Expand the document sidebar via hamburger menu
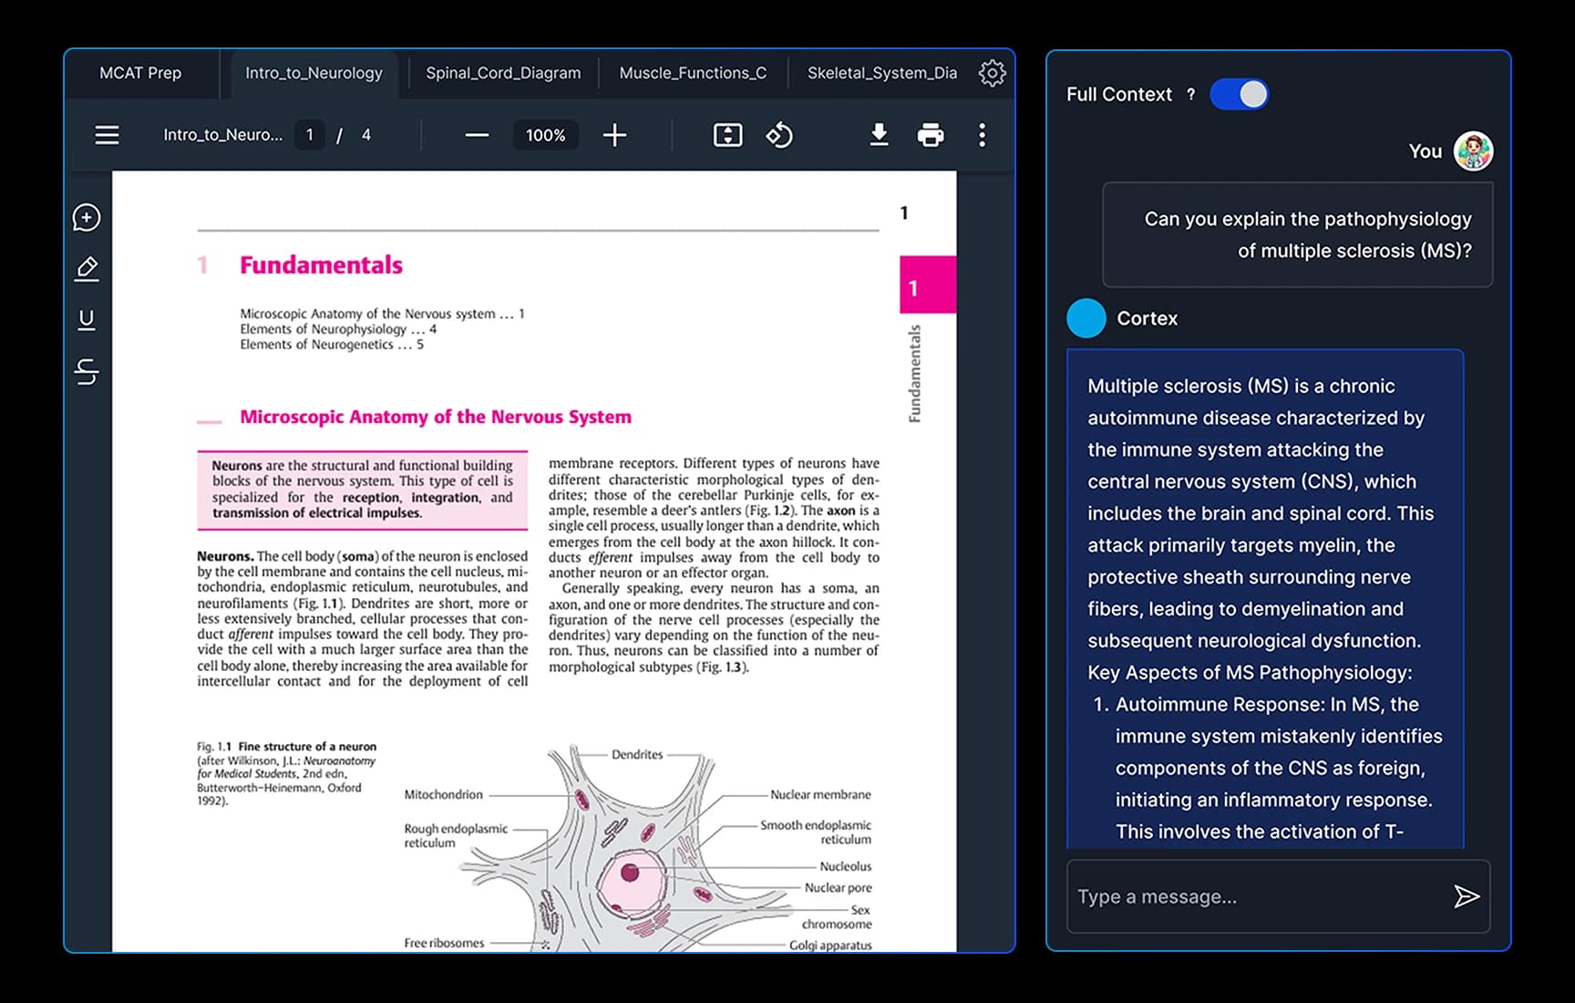This screenshot has width=1575, height=1003. pyautogui.click(x=107, y=135)
